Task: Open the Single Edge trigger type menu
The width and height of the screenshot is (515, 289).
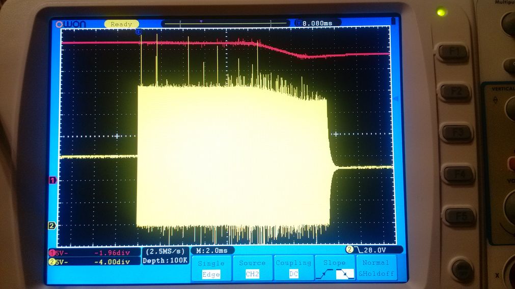Action: click(211, 268)
